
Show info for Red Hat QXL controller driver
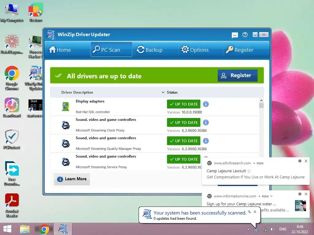click(x=206, y=104)
